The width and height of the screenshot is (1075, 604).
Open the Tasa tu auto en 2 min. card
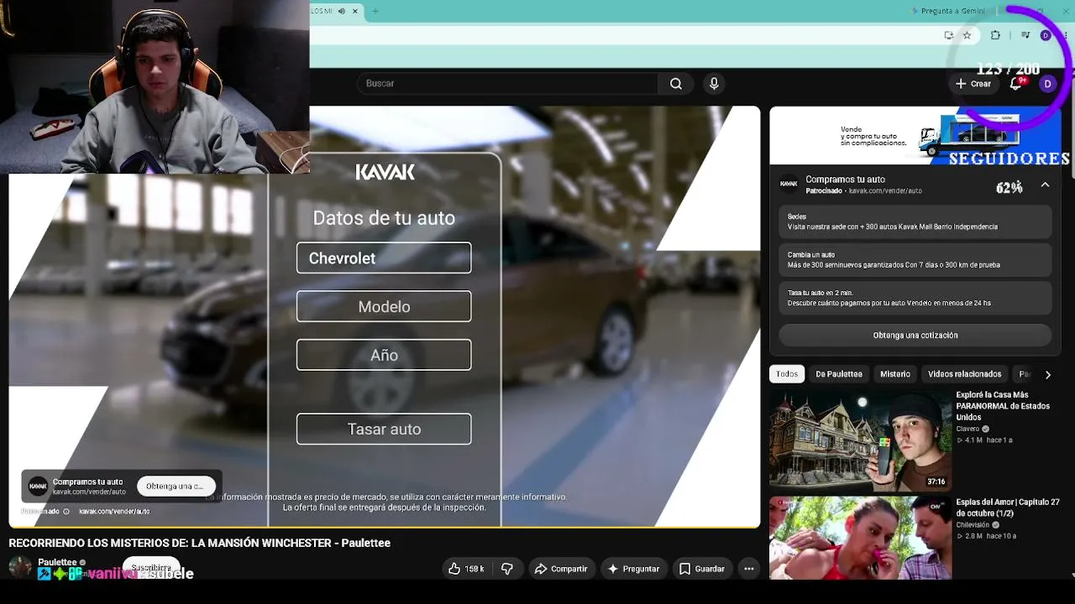click(915, 298)
